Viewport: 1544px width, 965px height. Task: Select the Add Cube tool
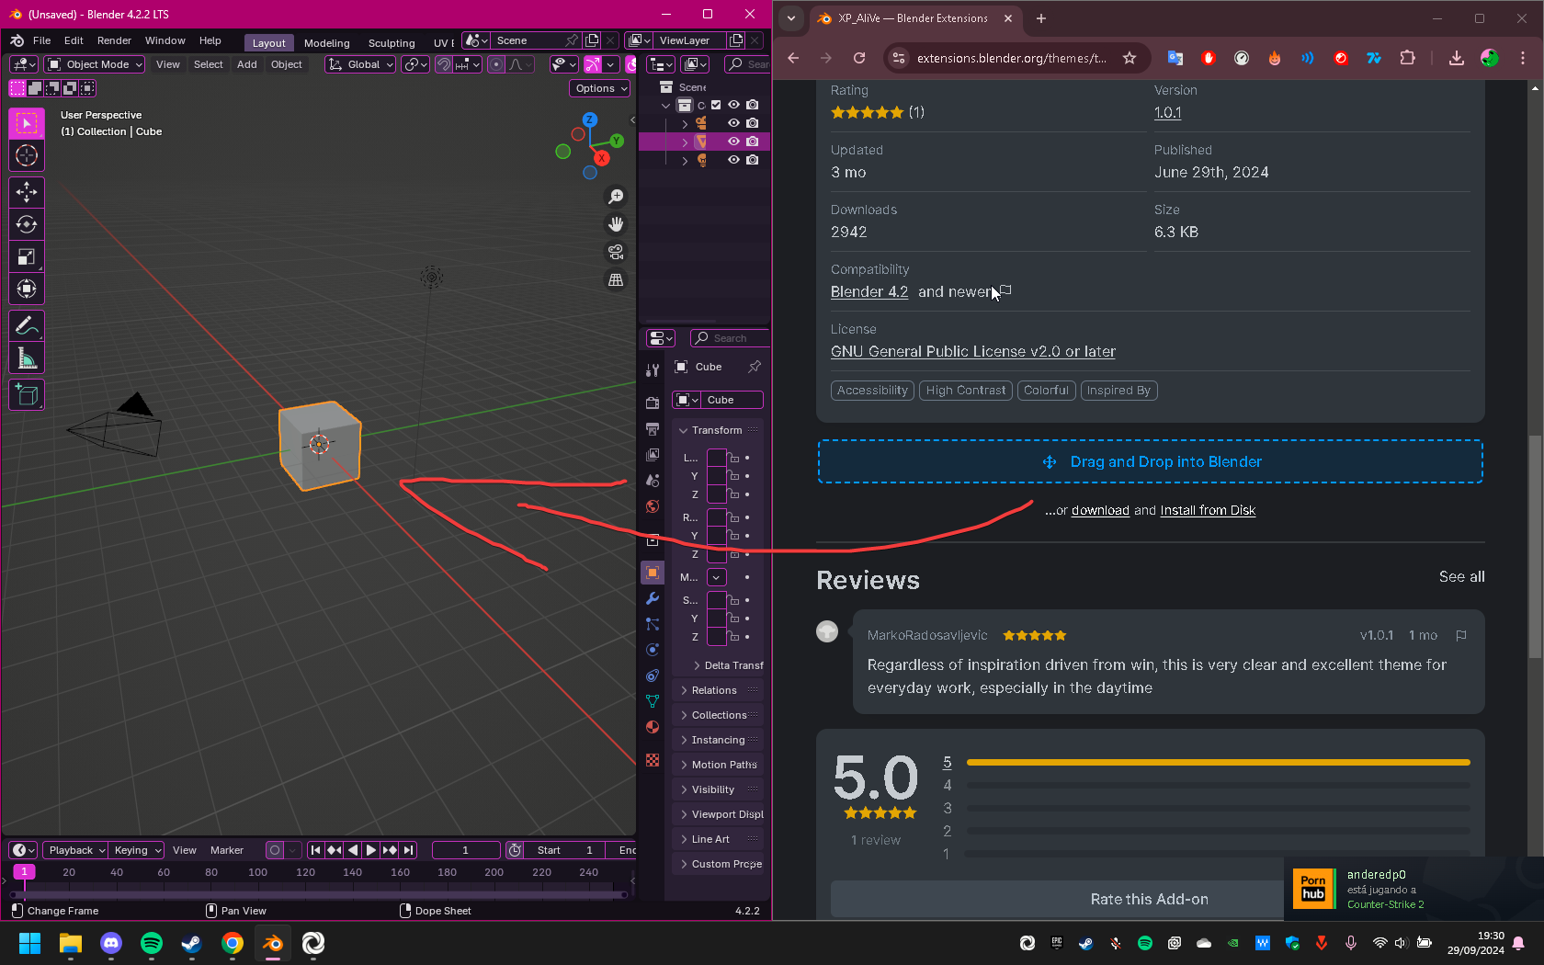pyautogui.click(x=27, y=395)
